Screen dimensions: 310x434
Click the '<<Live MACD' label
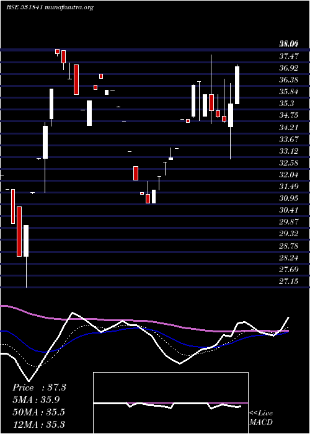click(x=261, y=418)
